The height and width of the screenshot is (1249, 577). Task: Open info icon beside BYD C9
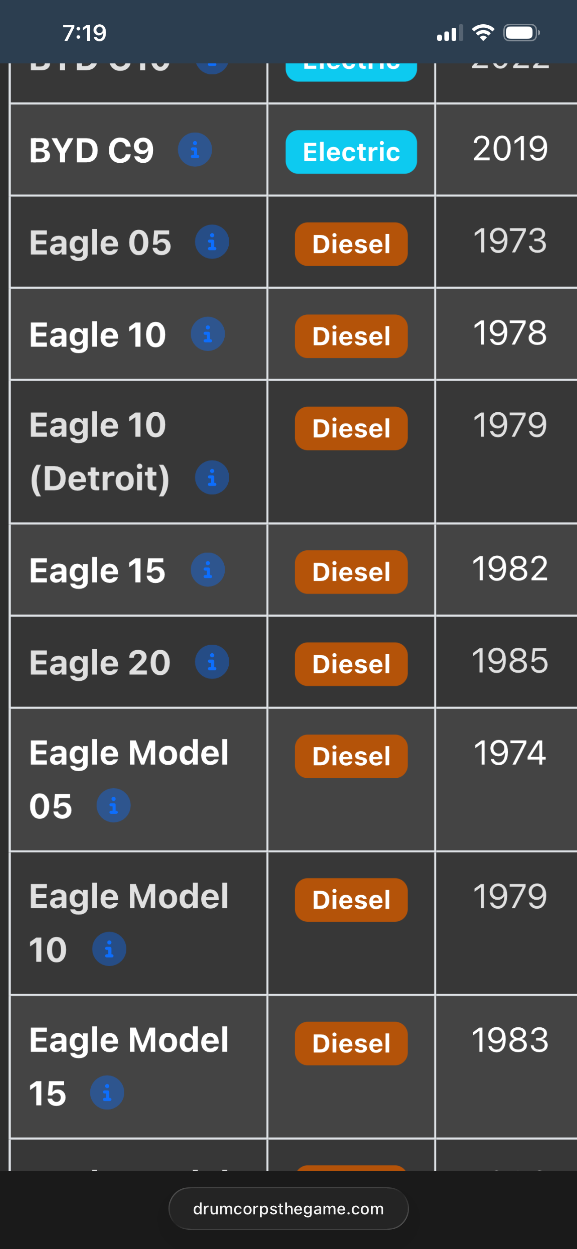pos(195,150)
